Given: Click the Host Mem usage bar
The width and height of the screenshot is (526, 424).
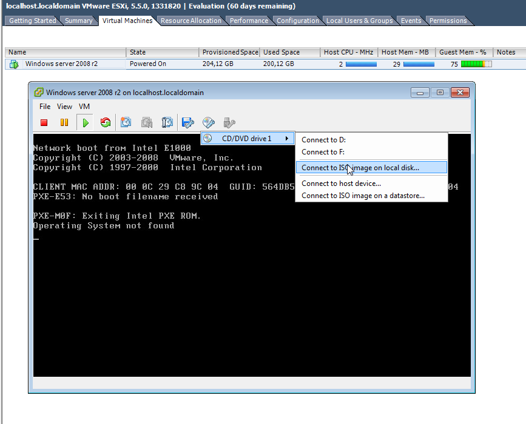Looking at the screenshot, I should [419, 64].
